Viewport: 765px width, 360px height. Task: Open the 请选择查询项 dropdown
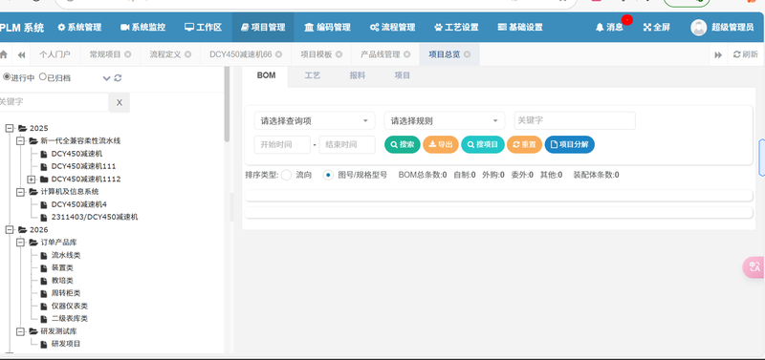pos(315,121)
